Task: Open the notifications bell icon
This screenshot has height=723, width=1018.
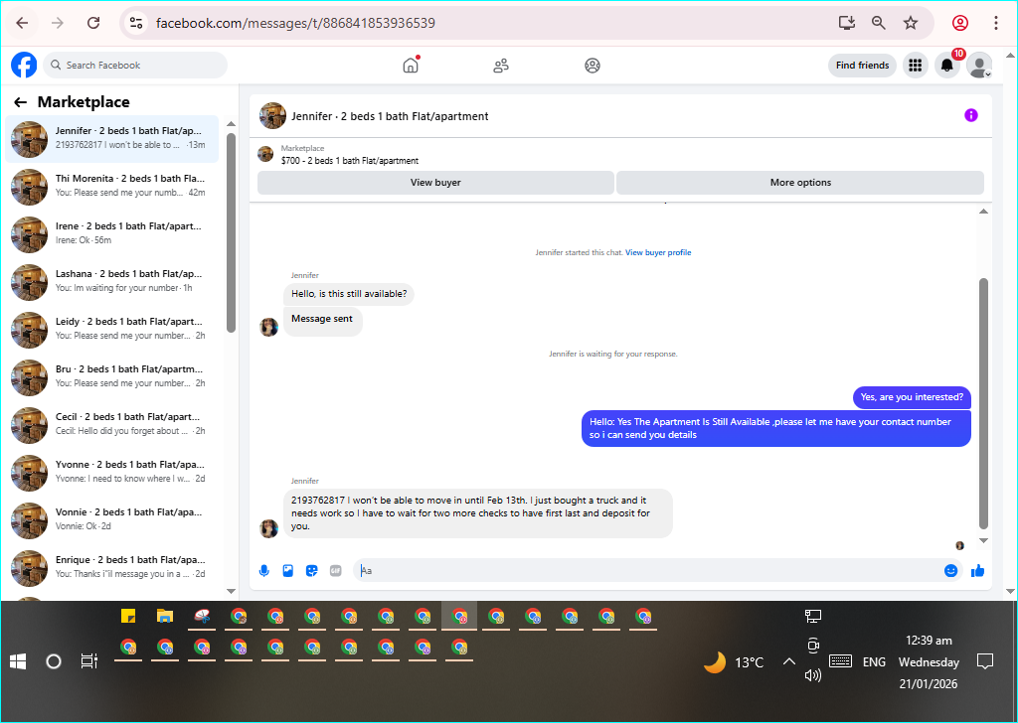Action: pyautogui.click(x=947, y=65)
